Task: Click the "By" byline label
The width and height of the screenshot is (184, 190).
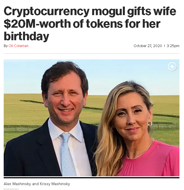Action: (x=6, y=46)
